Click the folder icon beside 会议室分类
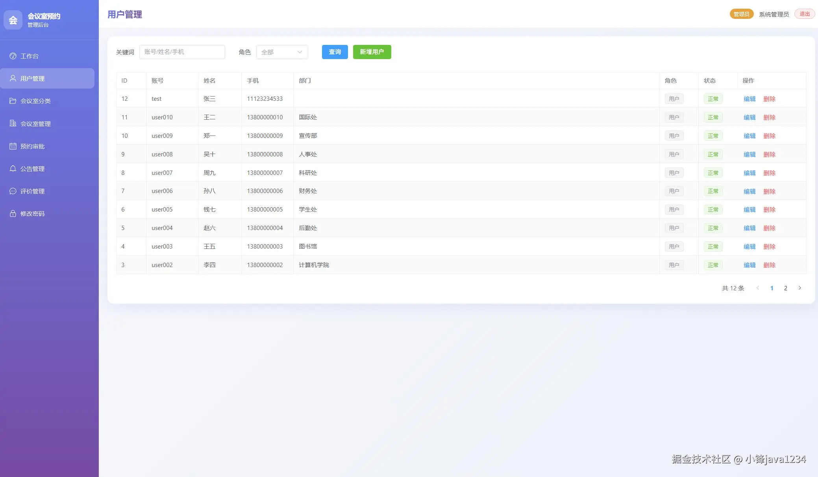 13,101
